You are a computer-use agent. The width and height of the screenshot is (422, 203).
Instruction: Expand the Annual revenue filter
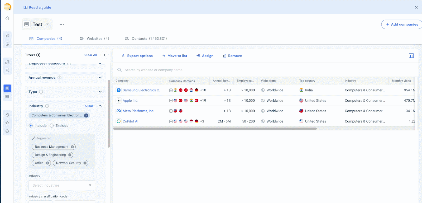(x=100, y=78)
